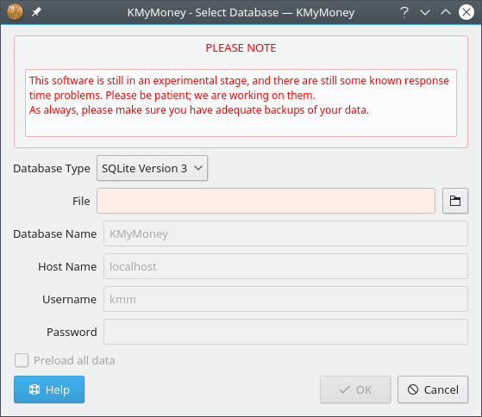Maximize window with the up chevron icon
Screen dimensions: 482x417
click(446, 12)
